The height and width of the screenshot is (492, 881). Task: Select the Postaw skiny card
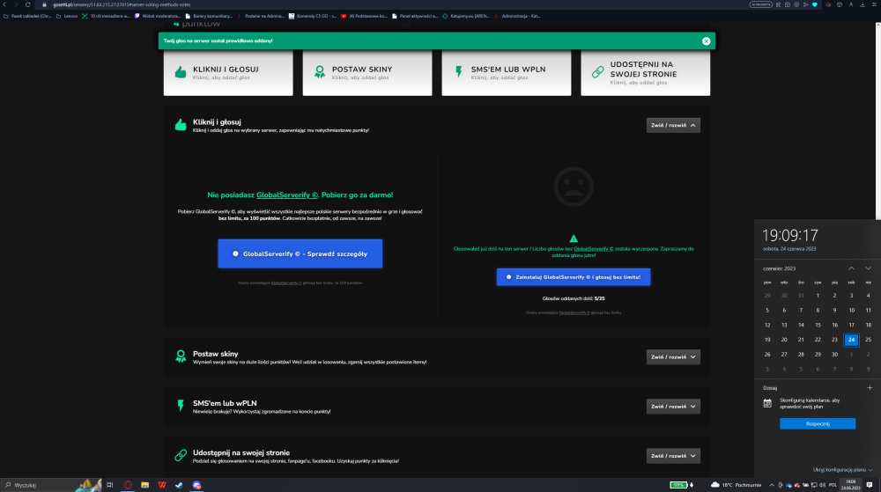coord(367,73)
